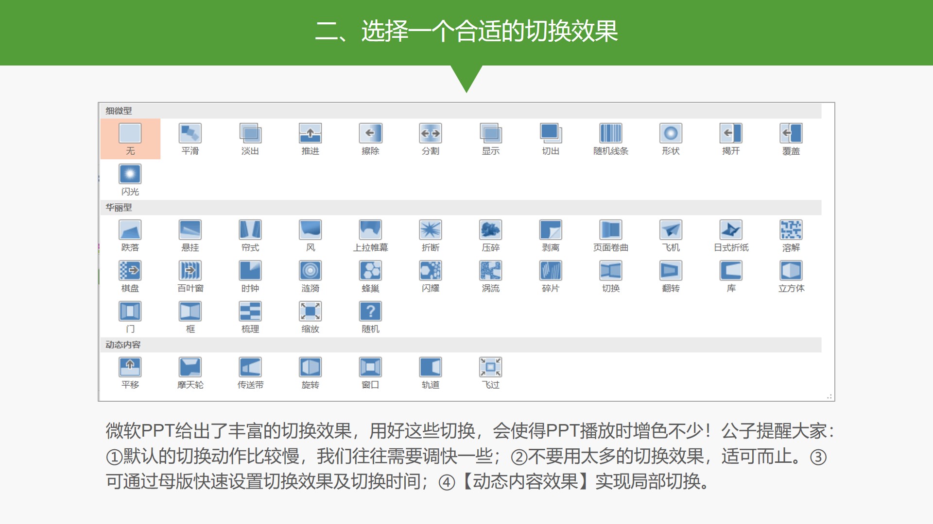Image resolution: width=933 pixels, height=524 pixels.
Task: Select the 无 (None) transition
Action: [130, 139]
